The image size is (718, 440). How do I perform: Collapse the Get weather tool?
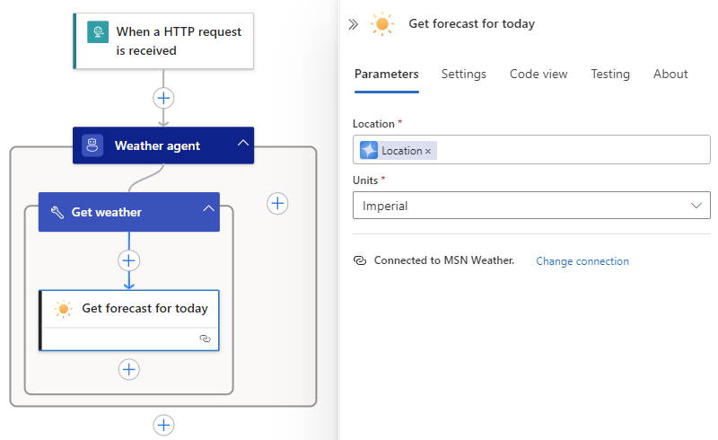(208, 208)
